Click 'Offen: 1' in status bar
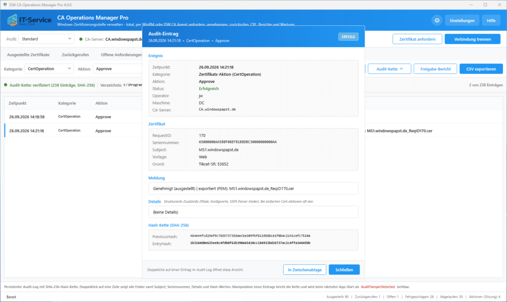The height and width of the screenshot is (302, 507). click(x=393, y=297)
